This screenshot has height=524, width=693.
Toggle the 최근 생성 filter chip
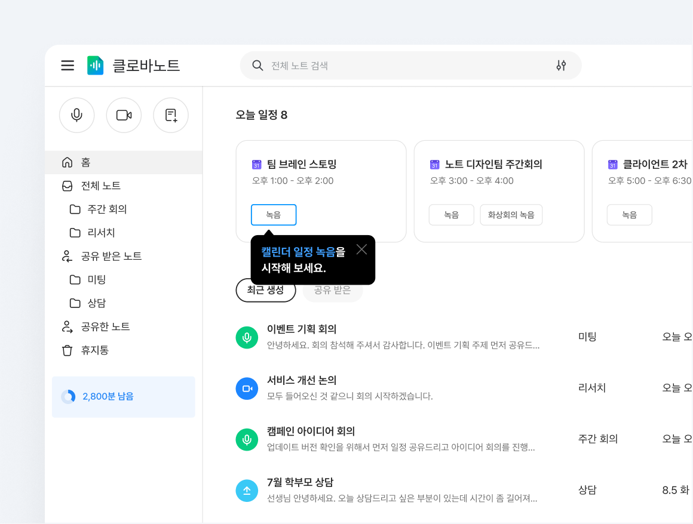tap(266, 290)
